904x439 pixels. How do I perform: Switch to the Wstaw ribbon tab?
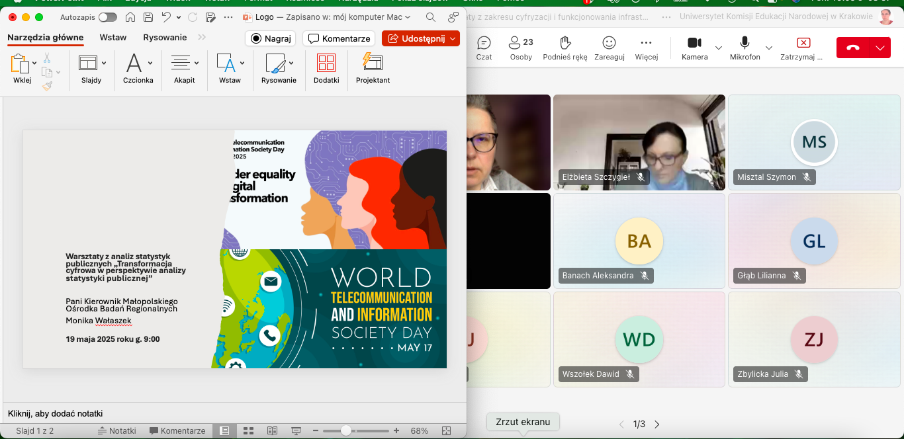(x=113, y=38)
